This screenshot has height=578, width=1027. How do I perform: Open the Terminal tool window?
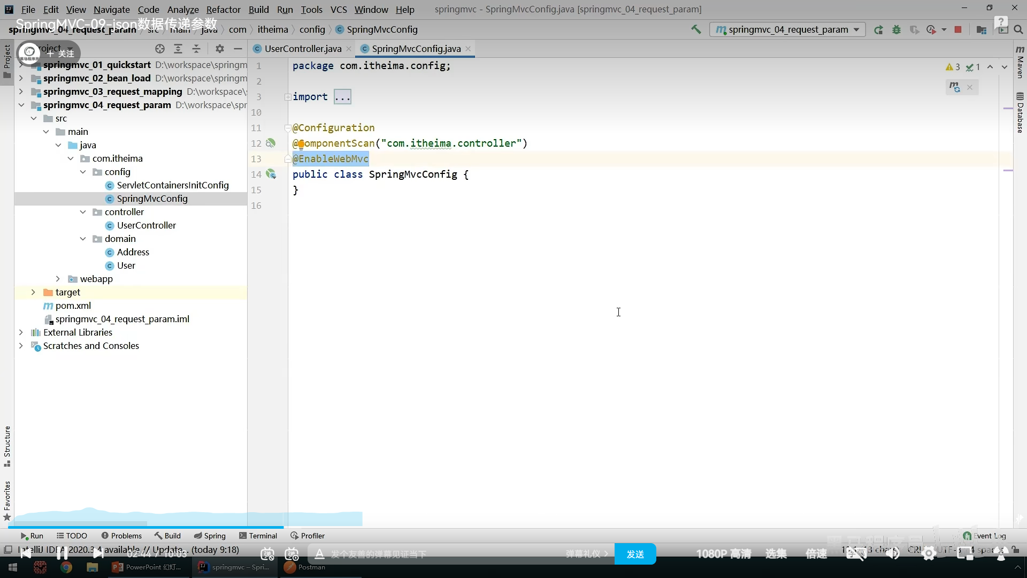pyautogui.click(x=258, y=536)
